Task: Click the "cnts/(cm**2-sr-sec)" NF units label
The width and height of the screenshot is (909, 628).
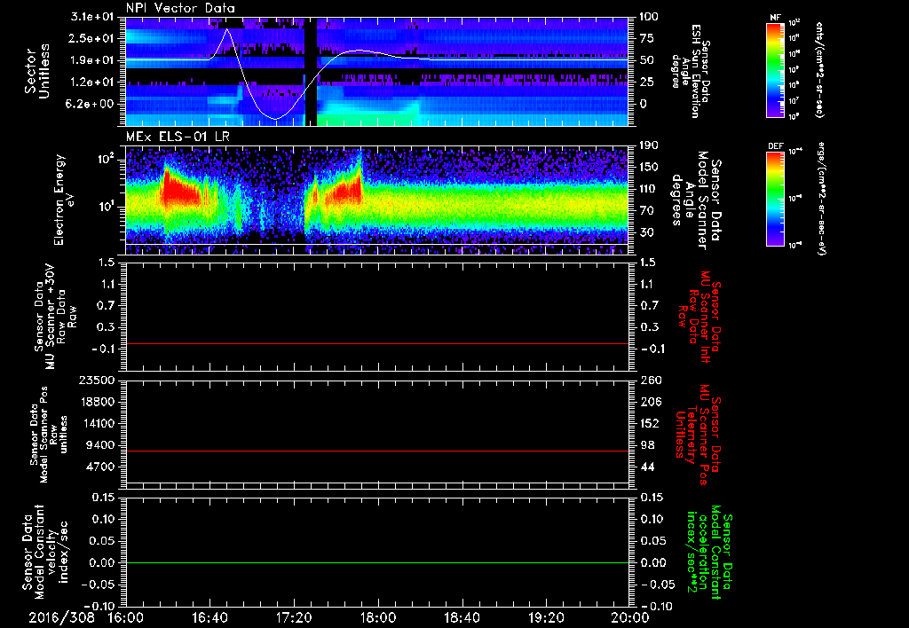Action: [819, 70]
